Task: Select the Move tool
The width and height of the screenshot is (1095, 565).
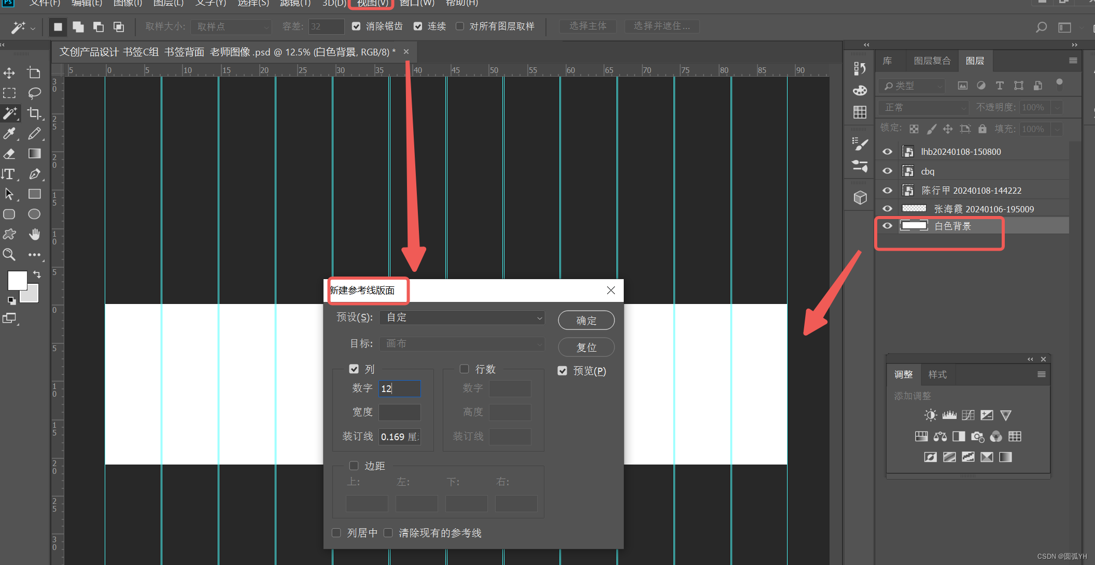Action: click(9, 73)
